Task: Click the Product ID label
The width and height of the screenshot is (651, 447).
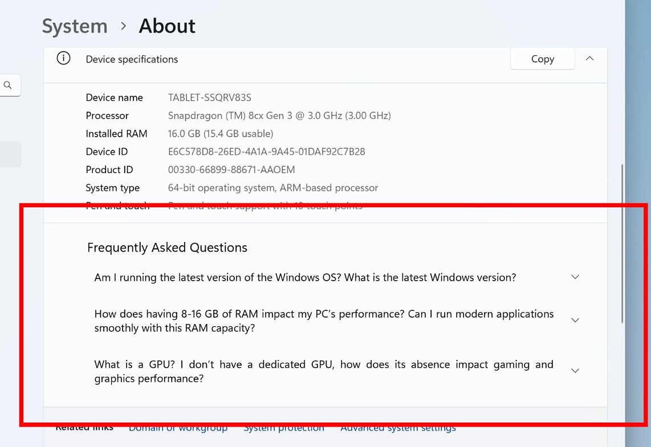Action: (x=109, y=170)
